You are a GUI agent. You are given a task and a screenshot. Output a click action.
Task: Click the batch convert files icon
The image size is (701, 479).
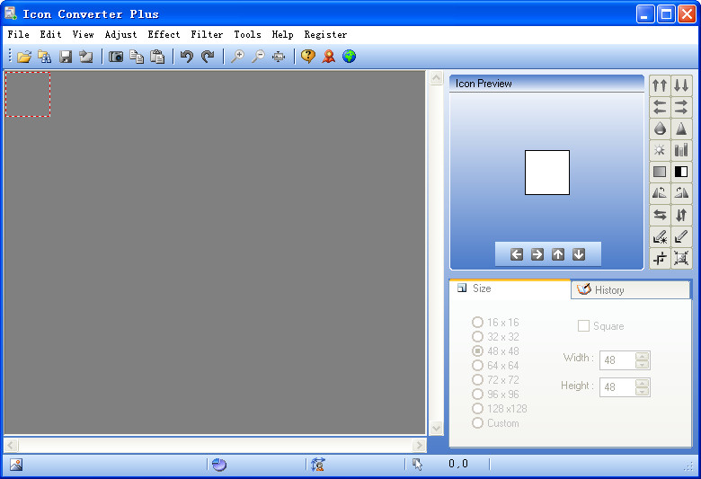[45, 57]
